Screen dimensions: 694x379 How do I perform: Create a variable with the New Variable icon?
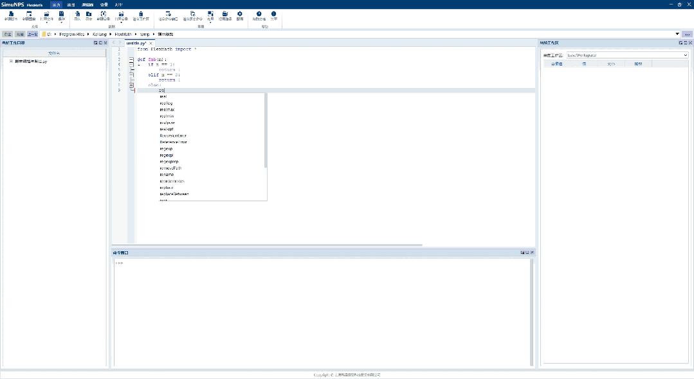[103, 16]
